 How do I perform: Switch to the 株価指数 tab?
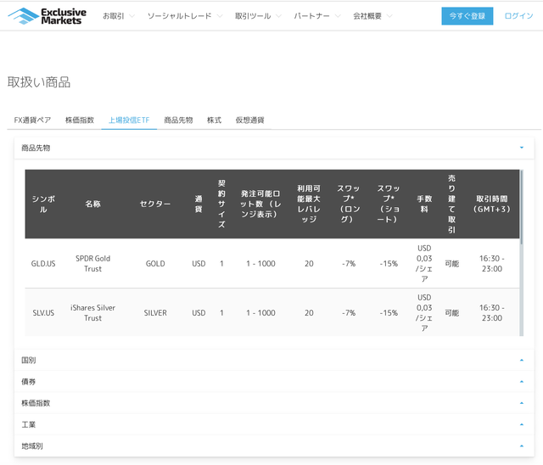tap(80, 120)
